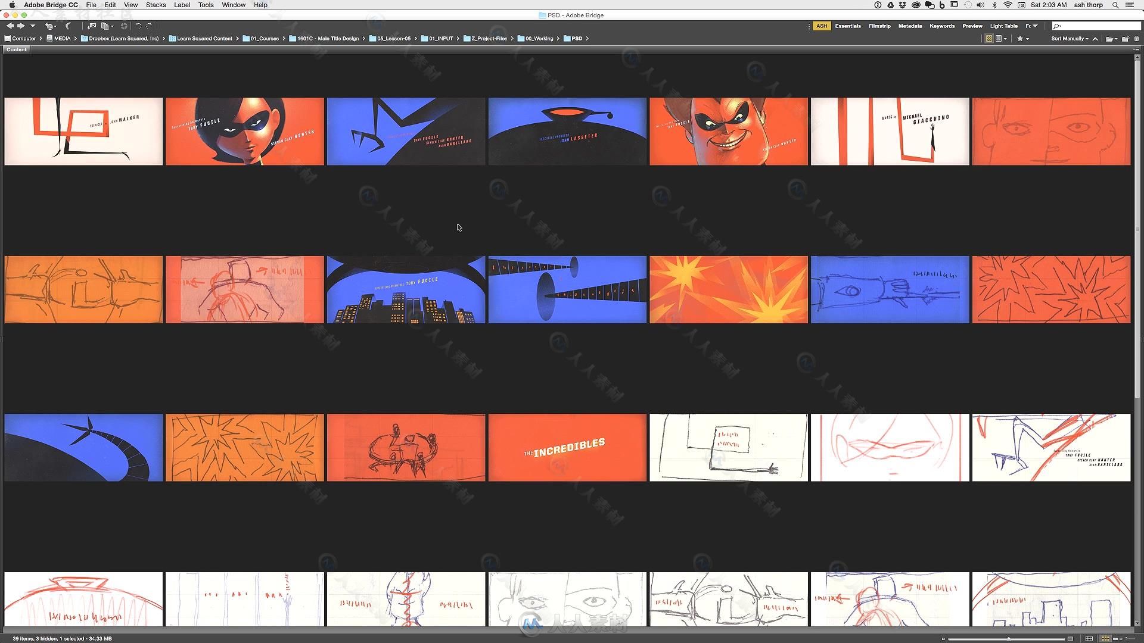
Task: Switch to the Preview workspace
Action: coord(972,26)
